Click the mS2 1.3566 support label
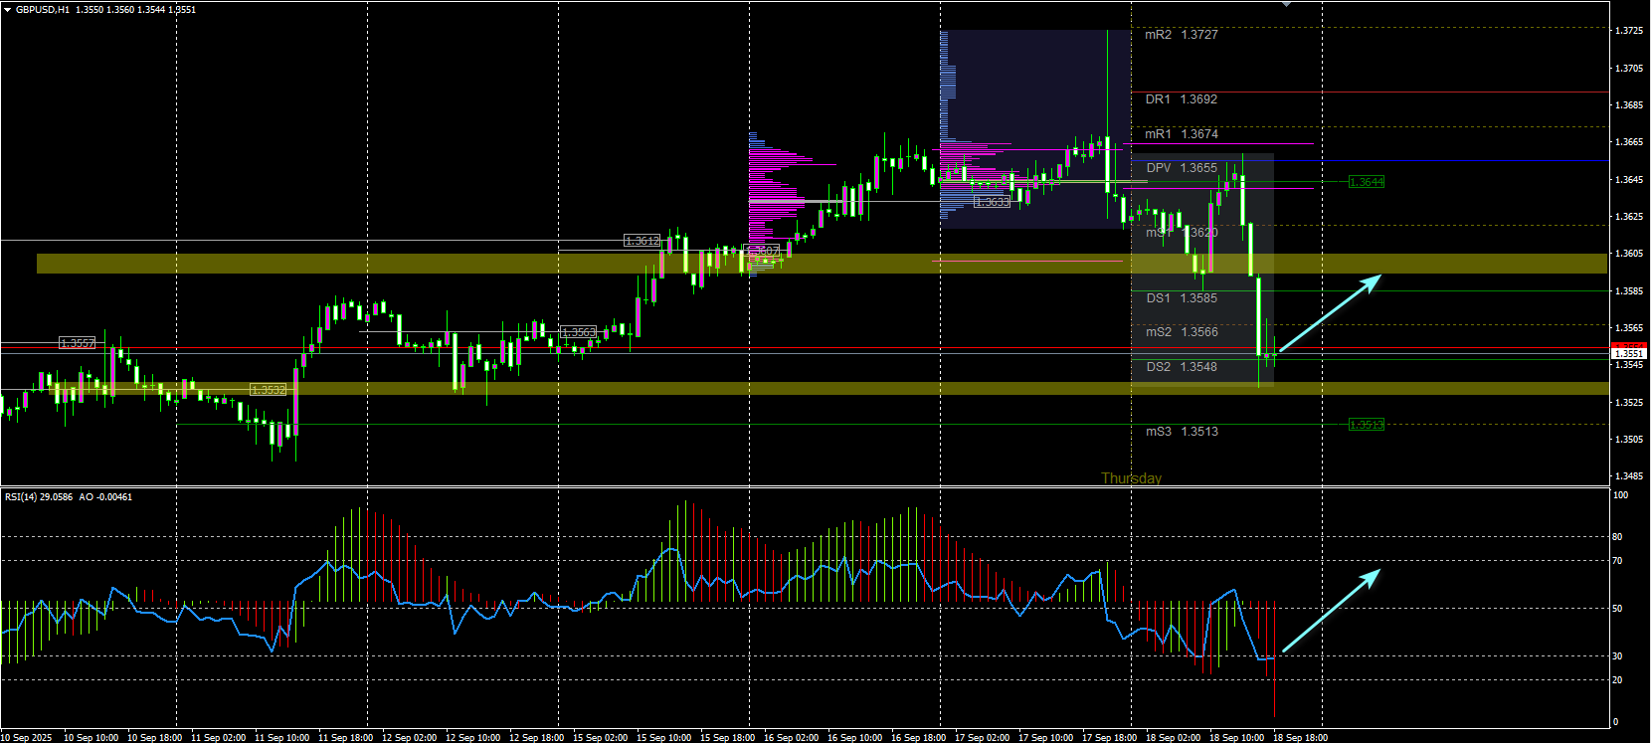 pos(1181,331)
